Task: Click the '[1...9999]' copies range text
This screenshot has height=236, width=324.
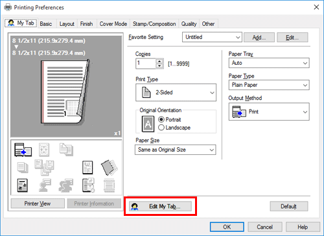Action: (179, 64)
